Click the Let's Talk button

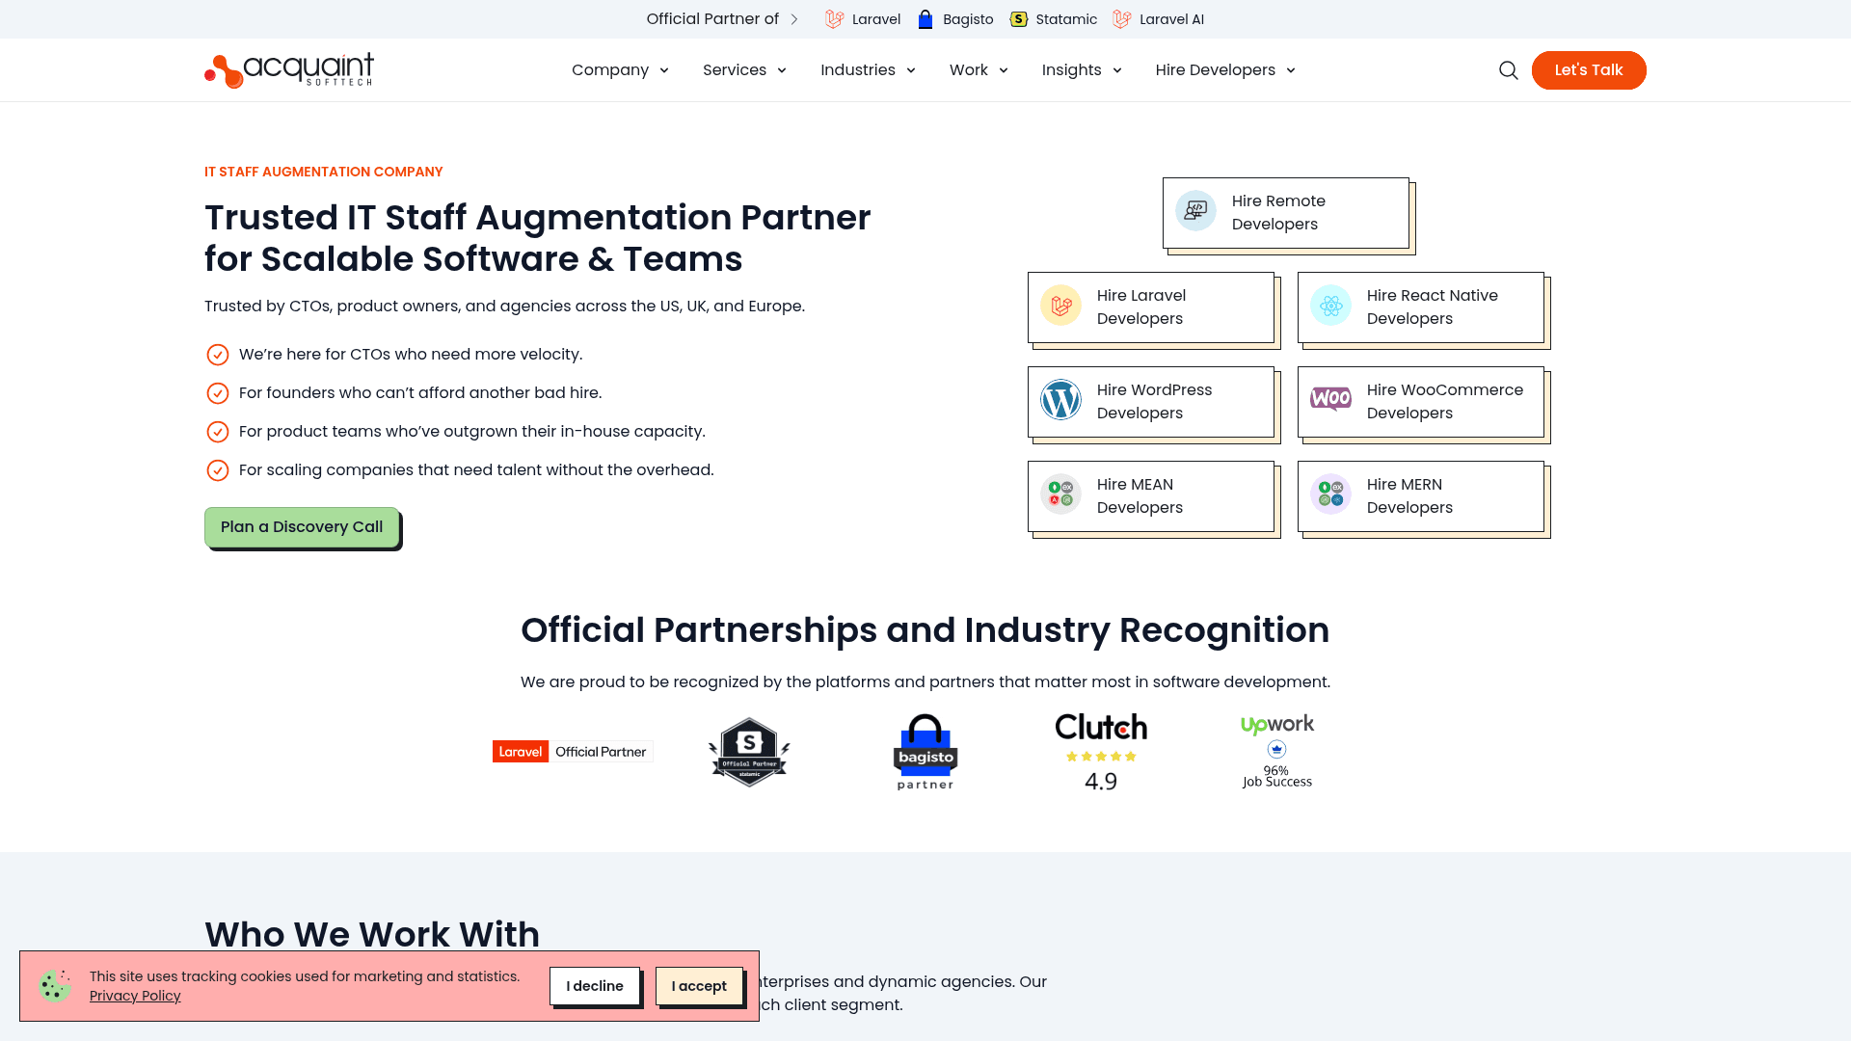[1589, 69]
